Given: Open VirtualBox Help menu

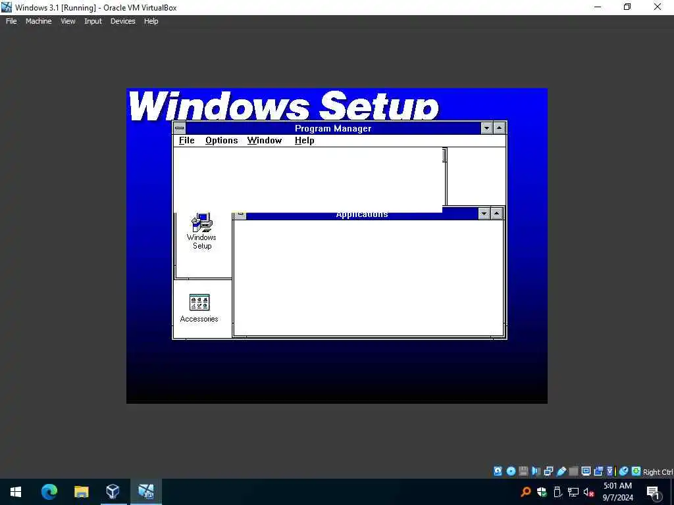Looking at the screenshot, I should pos(151,21).
